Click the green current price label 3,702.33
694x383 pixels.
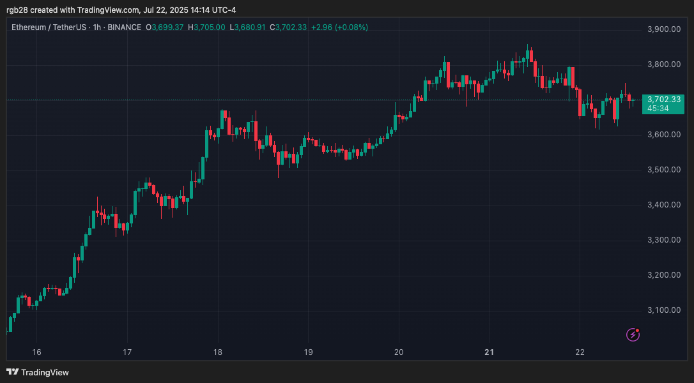click(x=663, y=100)
